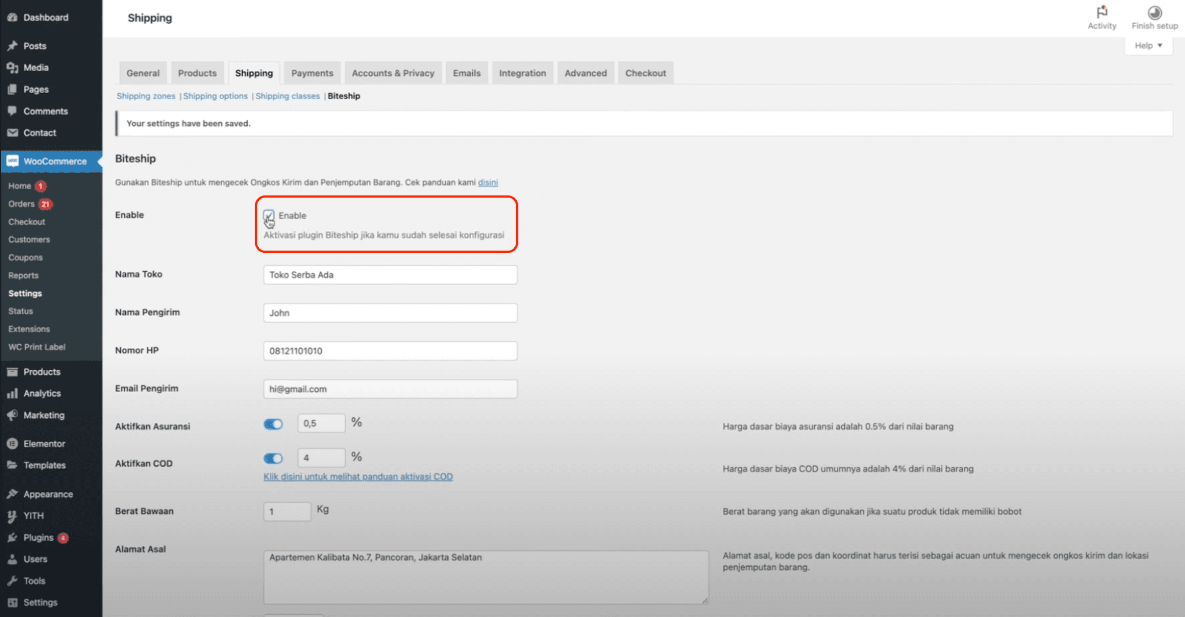The width and height of the screenshot is (1185, 617).
Task: Click the Alamat Asal address textarea
Action: [x=486, y=577]
